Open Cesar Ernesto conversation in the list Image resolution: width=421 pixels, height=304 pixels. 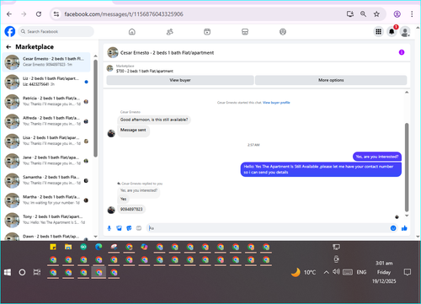pyautogui.click(x=46, y=61)
